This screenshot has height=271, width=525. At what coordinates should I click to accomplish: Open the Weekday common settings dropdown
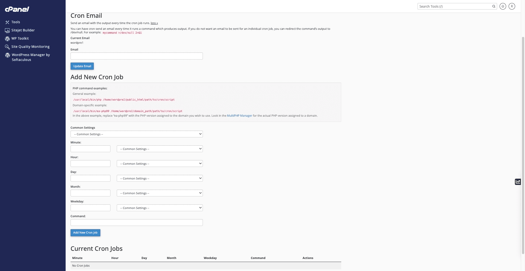tap(160, 208)
